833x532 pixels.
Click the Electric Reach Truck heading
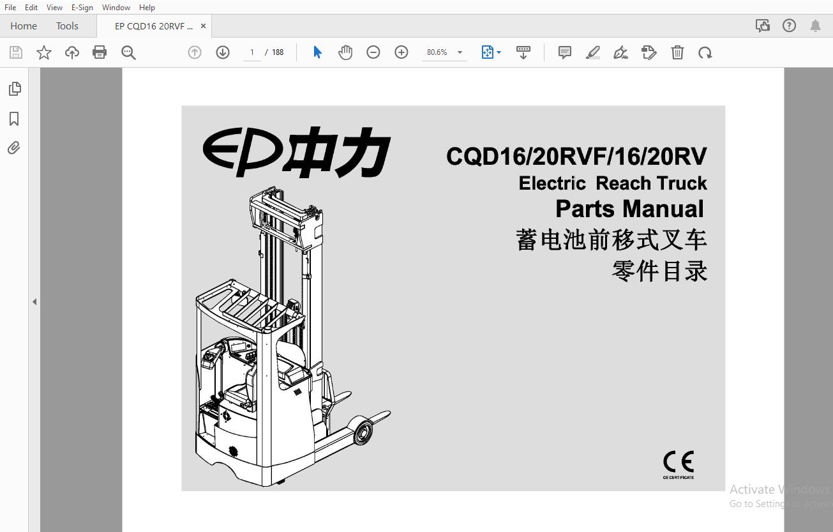click(x=613, y=183)
